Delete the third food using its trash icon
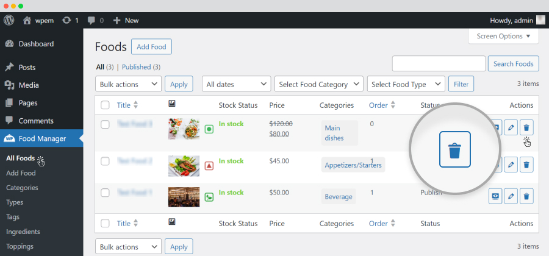 526,196
